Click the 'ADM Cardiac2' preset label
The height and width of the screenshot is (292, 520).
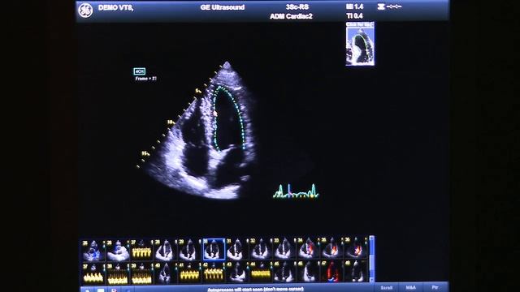pos(291,16)
